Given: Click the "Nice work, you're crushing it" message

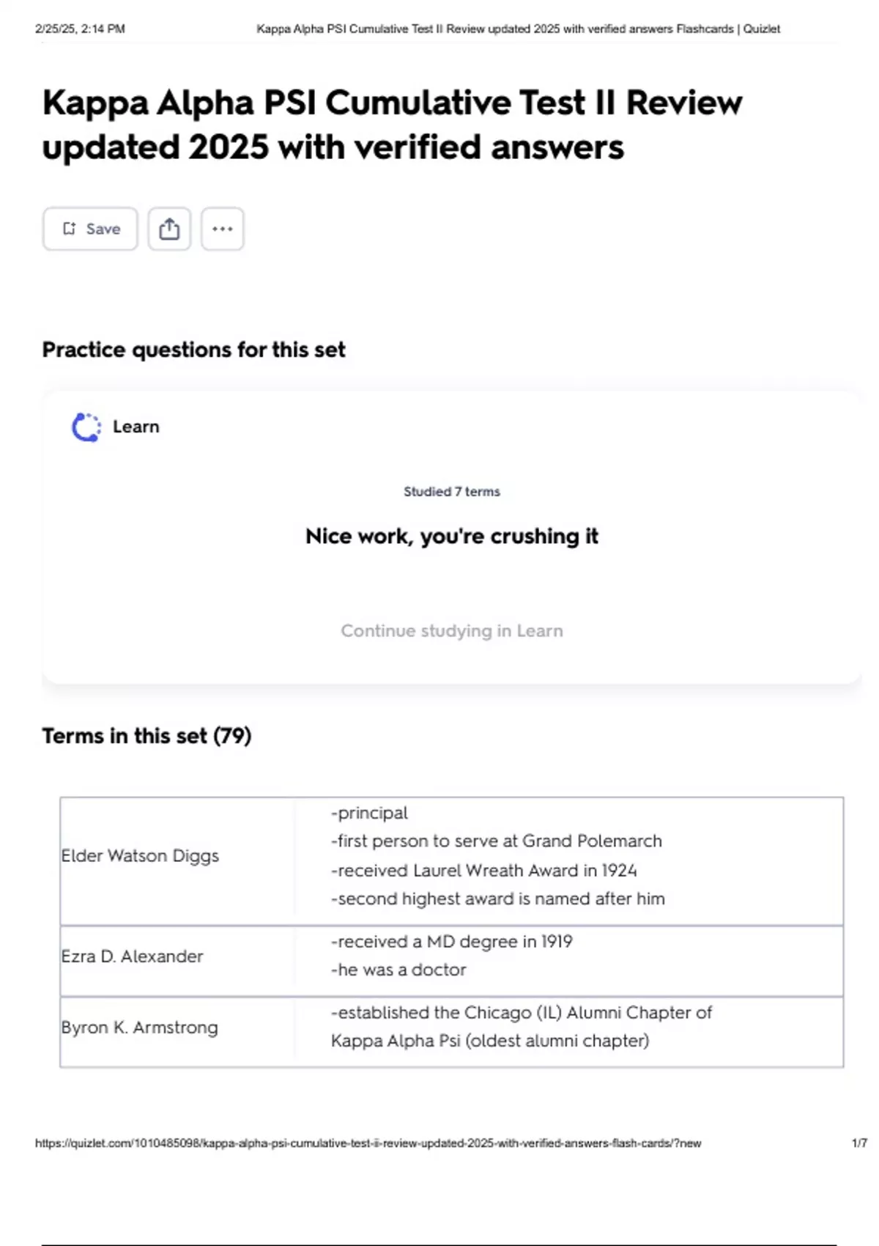Looking at the screenshot, I should 452,537.
